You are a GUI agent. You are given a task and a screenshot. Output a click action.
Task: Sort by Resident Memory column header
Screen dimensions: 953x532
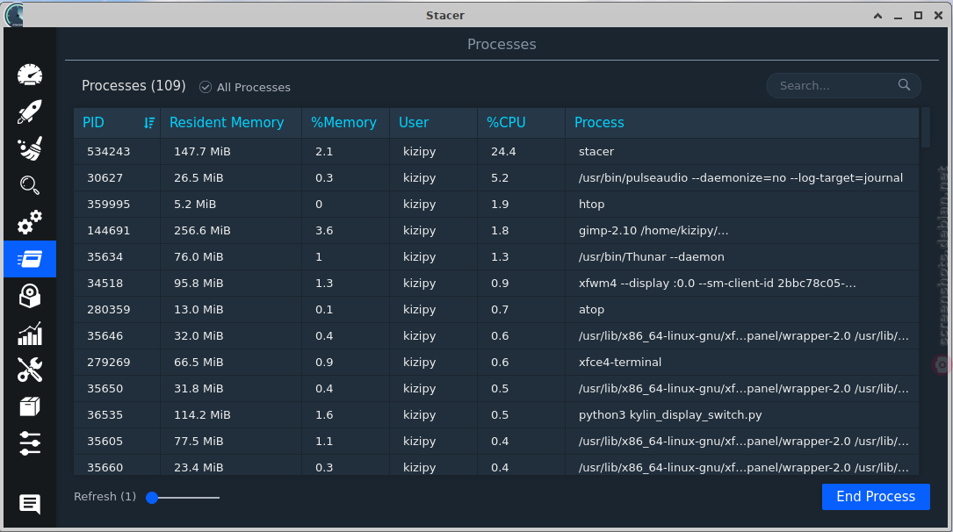(x=231, y=123)
